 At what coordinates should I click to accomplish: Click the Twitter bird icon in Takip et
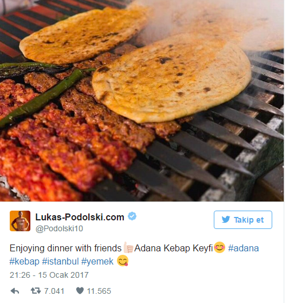tap(226, 220)
